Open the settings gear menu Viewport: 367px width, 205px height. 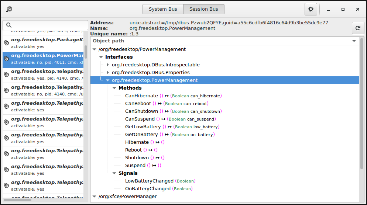click(311, 9)
